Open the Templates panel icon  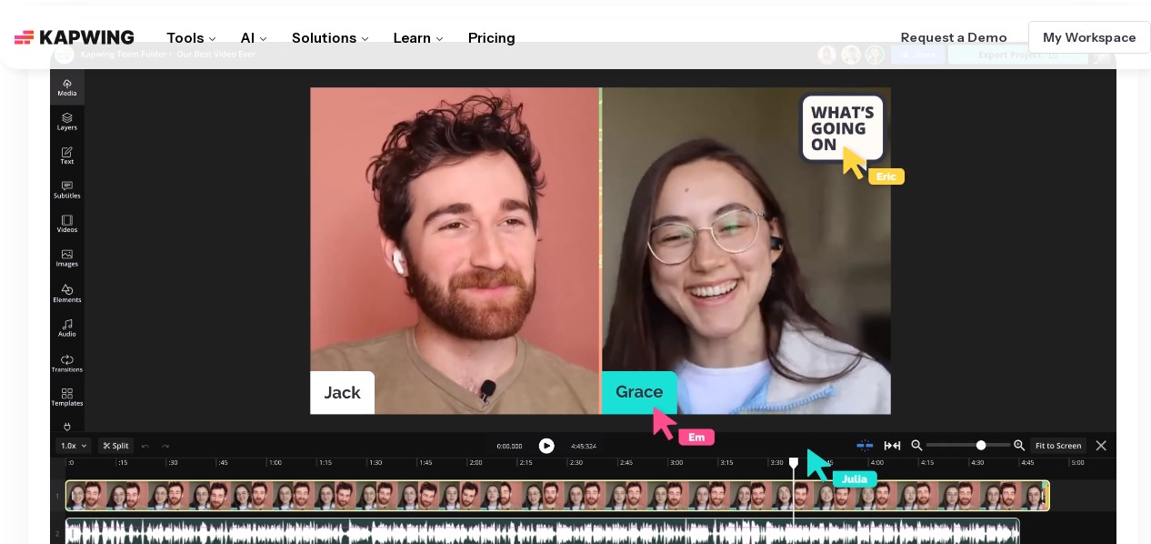coord(67,397)
